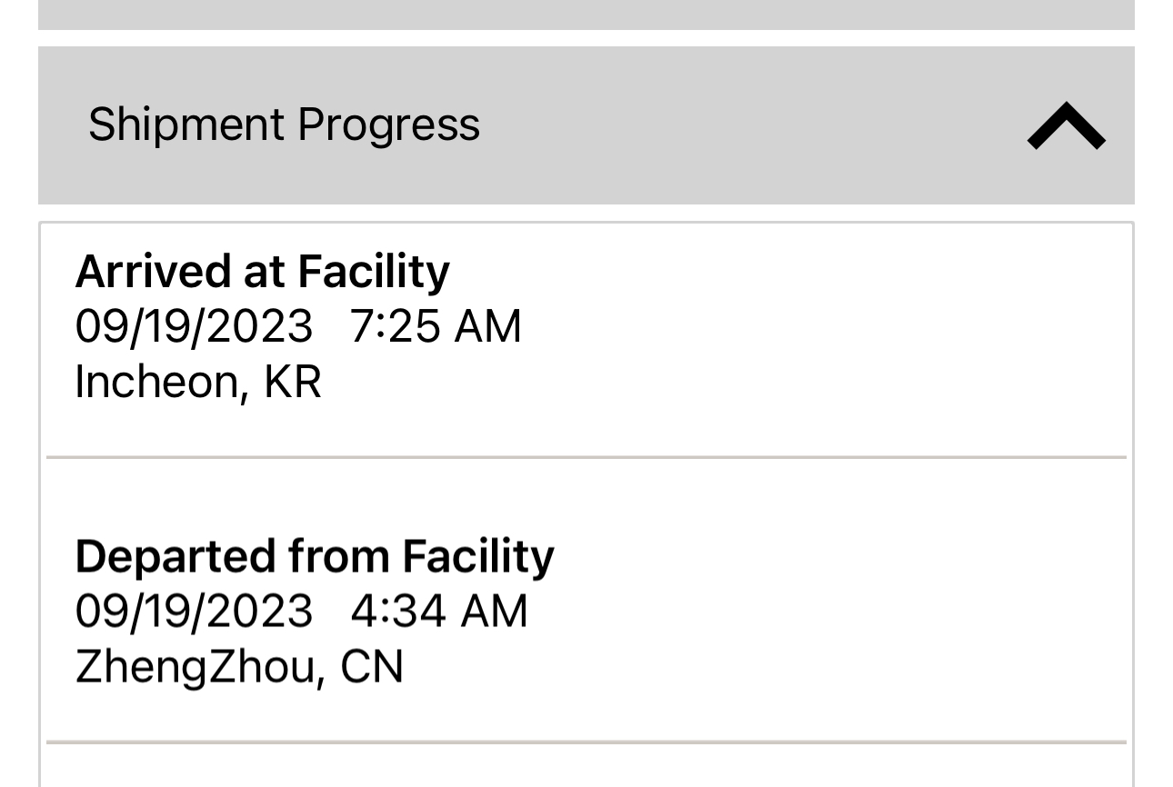
Task: Click the date of the Departed entry
Action: click(x=194, y=610)
